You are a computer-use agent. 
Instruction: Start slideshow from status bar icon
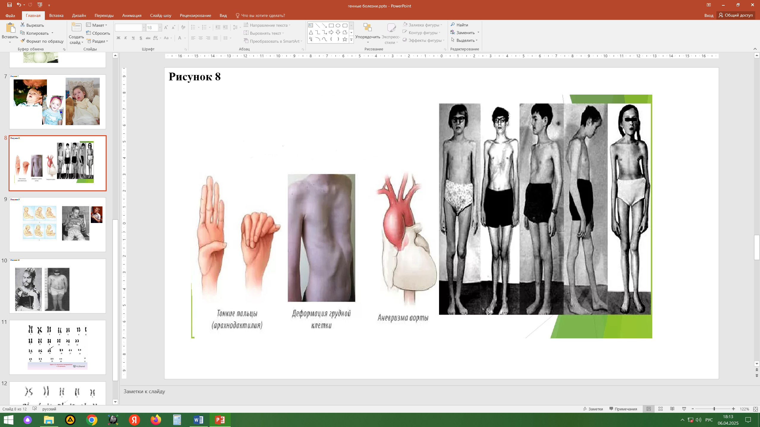(684, 409)
